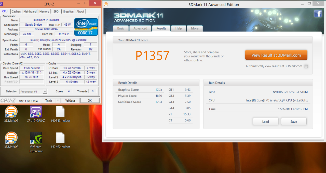Screen dimensions: 326x173
Task: Click the Bus Speed 99.76 MHz value
Action: tap(32, 77)
